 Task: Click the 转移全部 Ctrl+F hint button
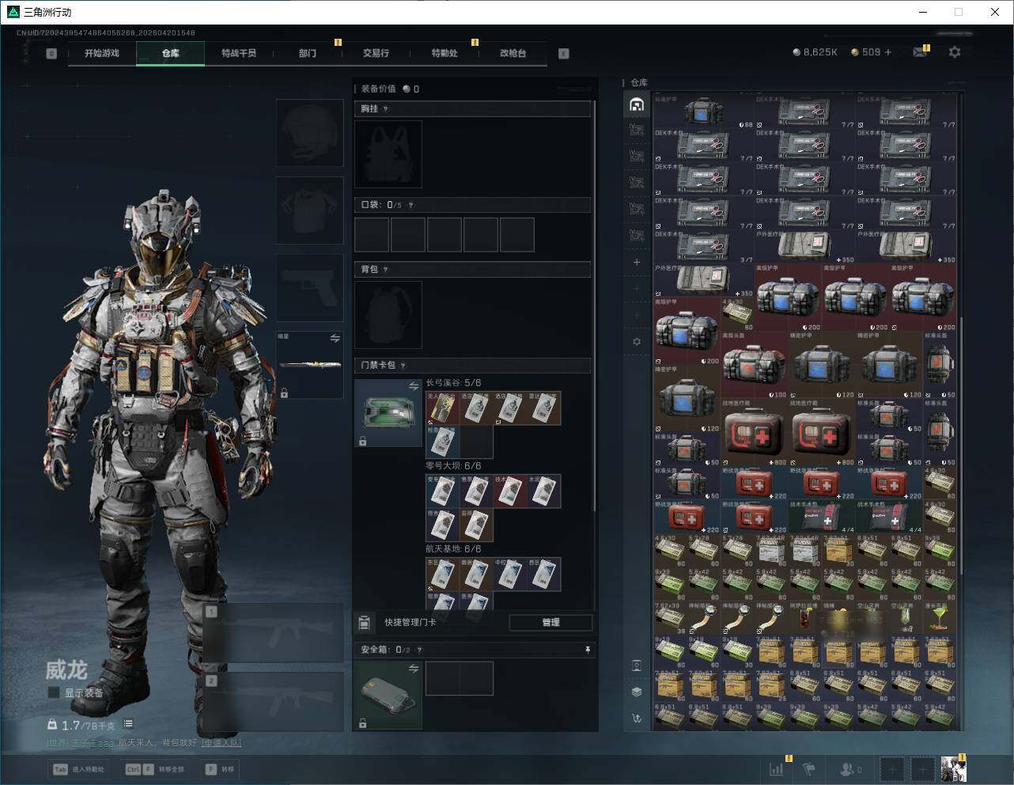[x=155, y=769]
